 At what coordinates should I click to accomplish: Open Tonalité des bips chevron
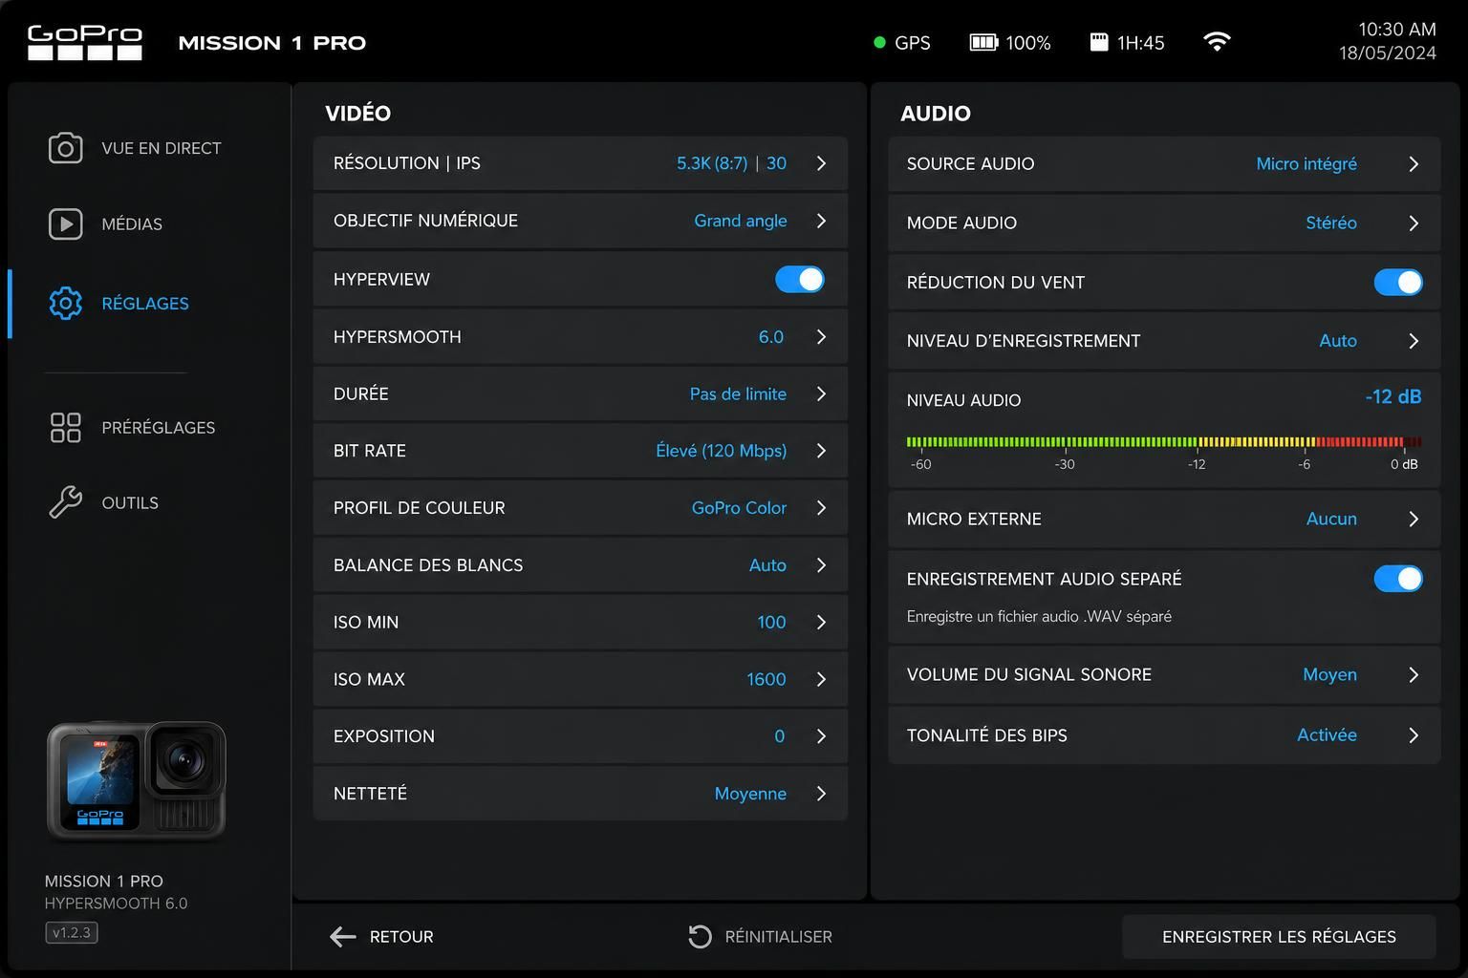(1414, 735)
